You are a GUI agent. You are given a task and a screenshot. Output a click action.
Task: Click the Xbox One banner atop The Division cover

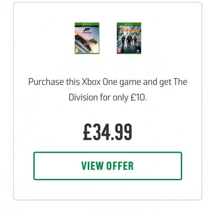[x=129, y=24]
